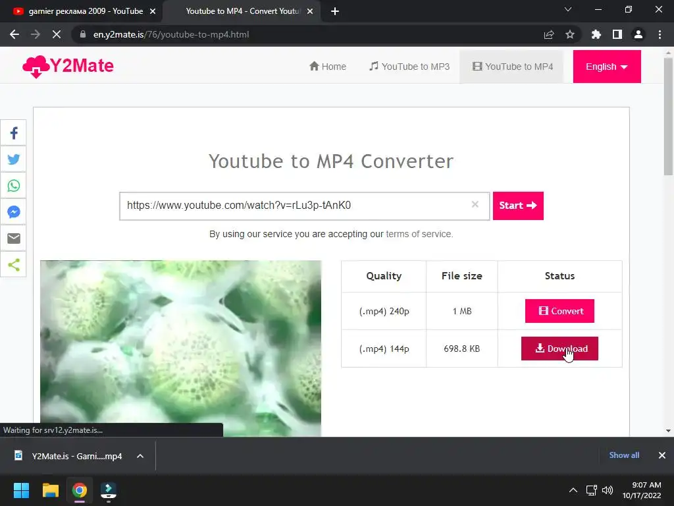
Task: Click Show all downloads
Action: (624, 455)
